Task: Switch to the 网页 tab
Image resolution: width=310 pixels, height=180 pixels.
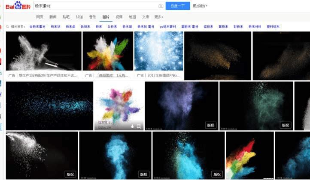Action: tap(40, 17)
